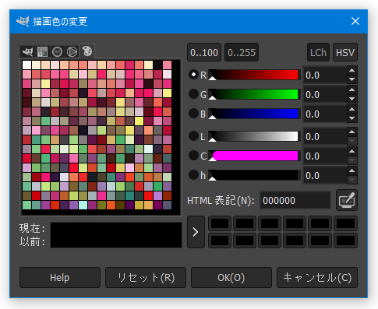Select the GIMP color selector tab
Screen dimensions: 378x309
tap(27, 51)
